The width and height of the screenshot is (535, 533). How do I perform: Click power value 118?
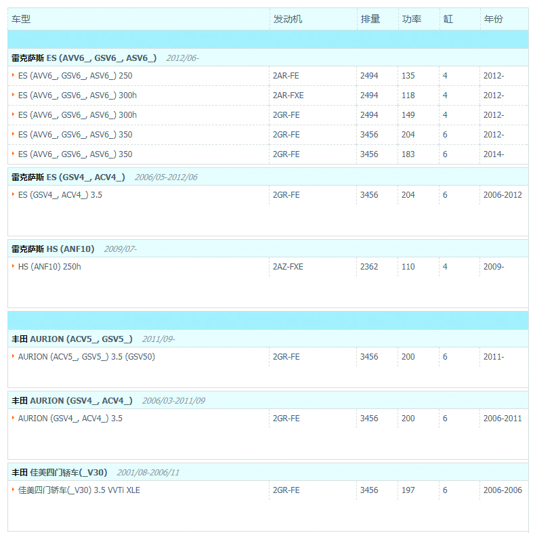[x=408, y=95]
